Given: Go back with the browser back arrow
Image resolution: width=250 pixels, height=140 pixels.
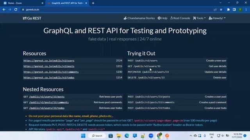Looking at the screenshot, I should [4, 9].
